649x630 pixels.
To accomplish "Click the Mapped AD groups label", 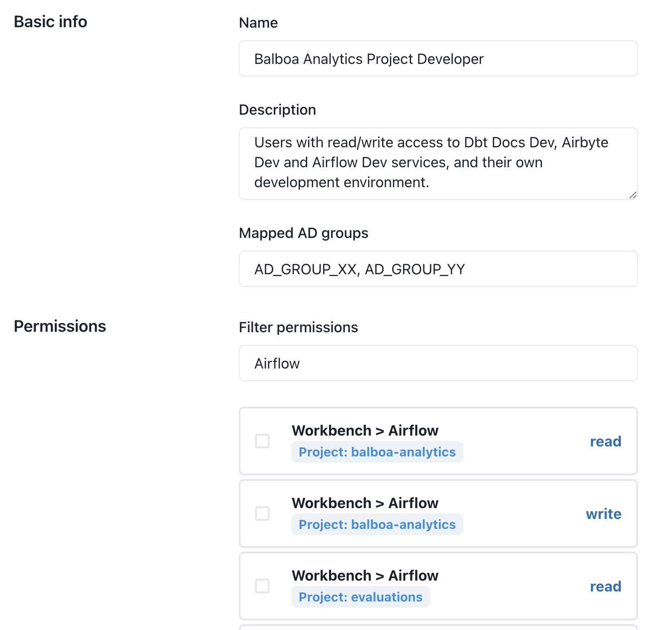I will coord(304,233).
